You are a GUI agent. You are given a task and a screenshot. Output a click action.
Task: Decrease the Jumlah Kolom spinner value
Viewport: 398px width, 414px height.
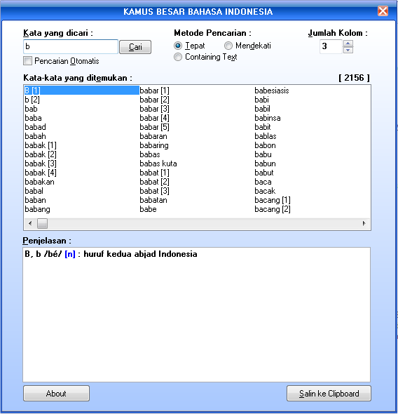click(x=348, y=50)
